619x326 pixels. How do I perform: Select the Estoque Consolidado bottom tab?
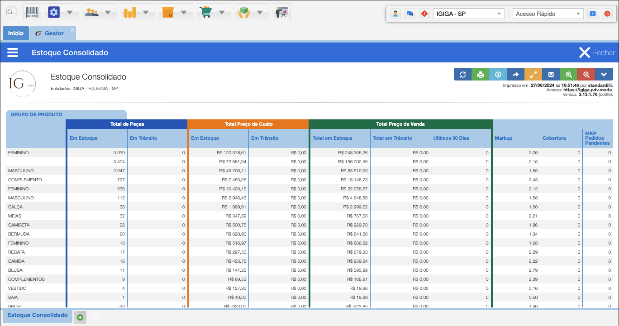[x=38, y=315]
